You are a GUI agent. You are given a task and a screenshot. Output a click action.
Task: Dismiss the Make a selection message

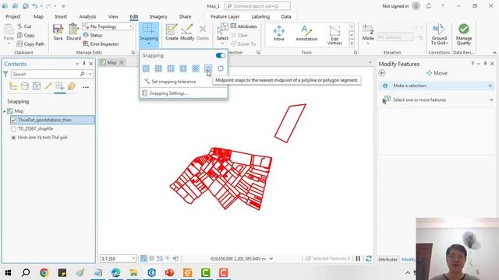[490, 86]
